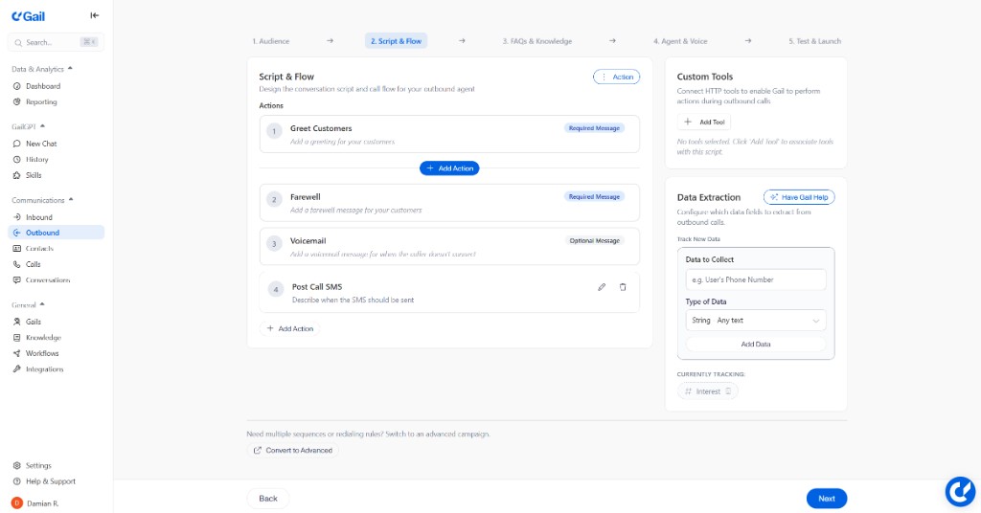Click the Optional Message badge on Voicemail
This screenshot has height=513, width=981.
click(594, 240)
